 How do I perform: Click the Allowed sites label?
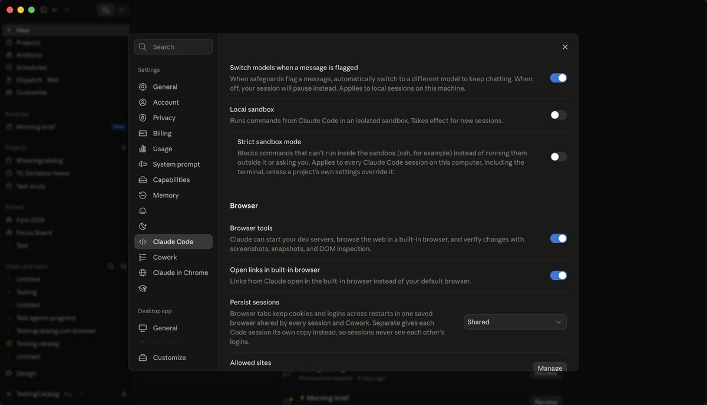(250, 363)
